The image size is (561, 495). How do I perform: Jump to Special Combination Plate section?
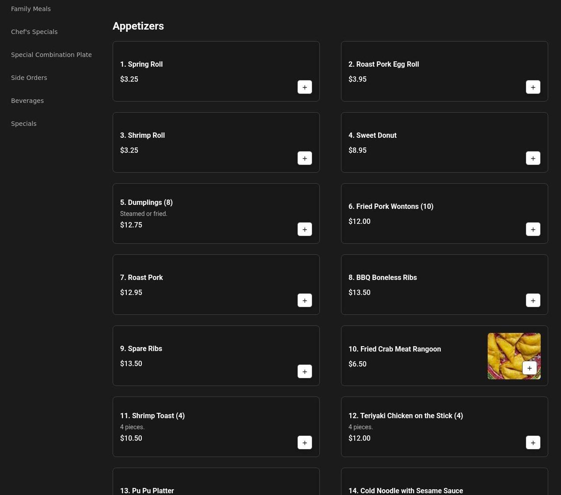pos(51,55)
